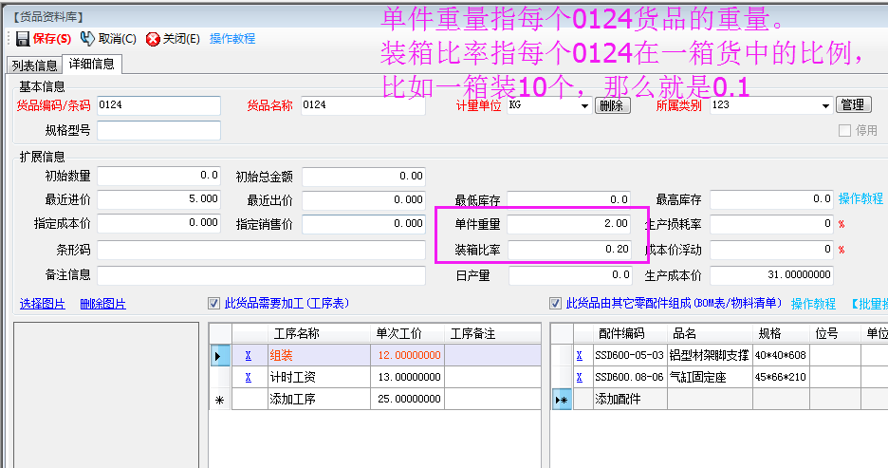Click the X delete icon for 组装 row
Screen dimensions: 888x468
pyautogui.click(x=249, y=355)
